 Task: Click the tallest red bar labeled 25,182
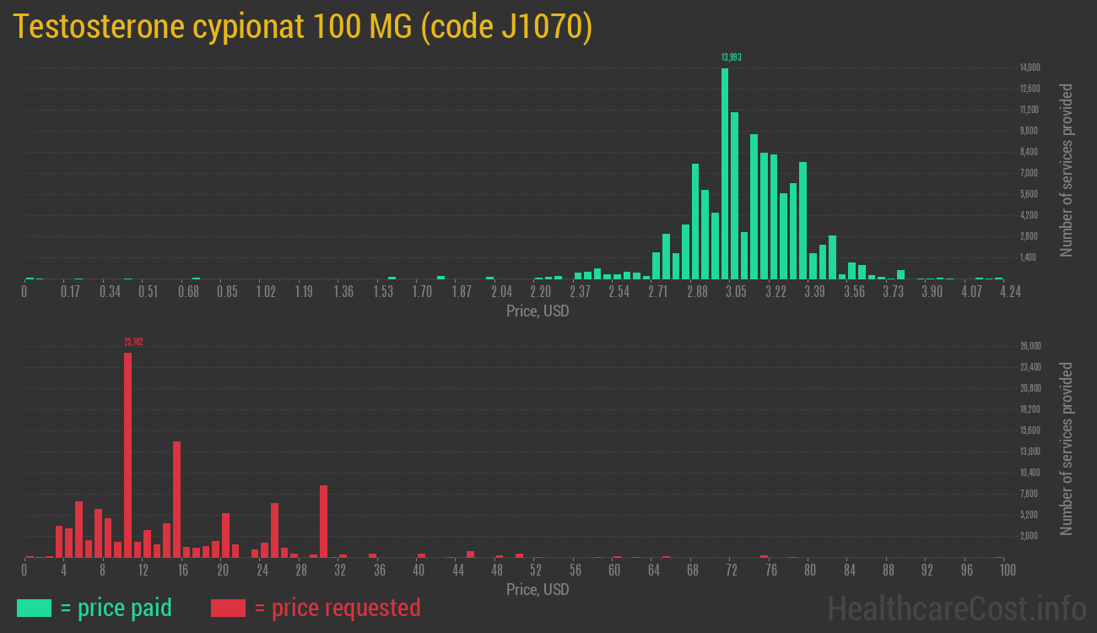pyautogui.click(x=128, y=454)
